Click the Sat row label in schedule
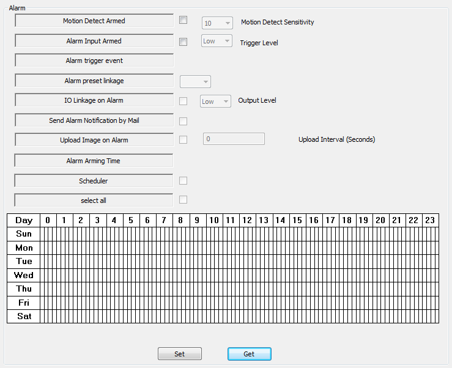The image size is (452, 368). (x=24, y=317)
